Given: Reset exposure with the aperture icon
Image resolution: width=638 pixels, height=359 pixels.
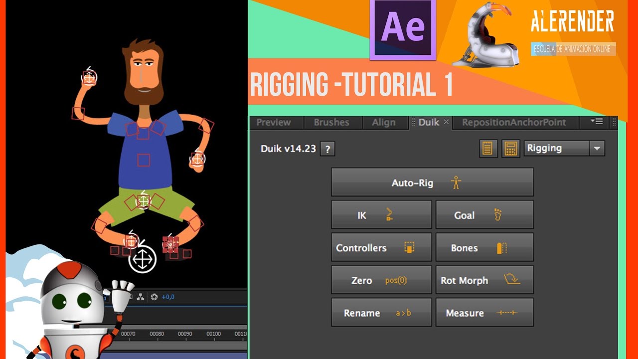Looking at the screenshot, I should pyautogui.click(x=154, y=297).
